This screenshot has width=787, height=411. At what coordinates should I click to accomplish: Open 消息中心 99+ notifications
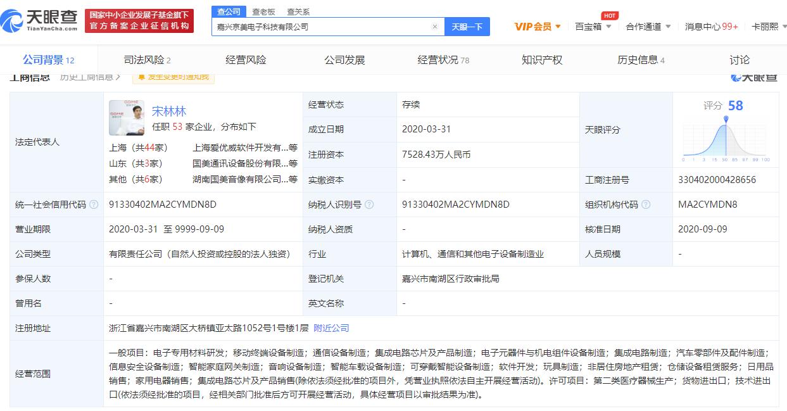click(711, 27)
